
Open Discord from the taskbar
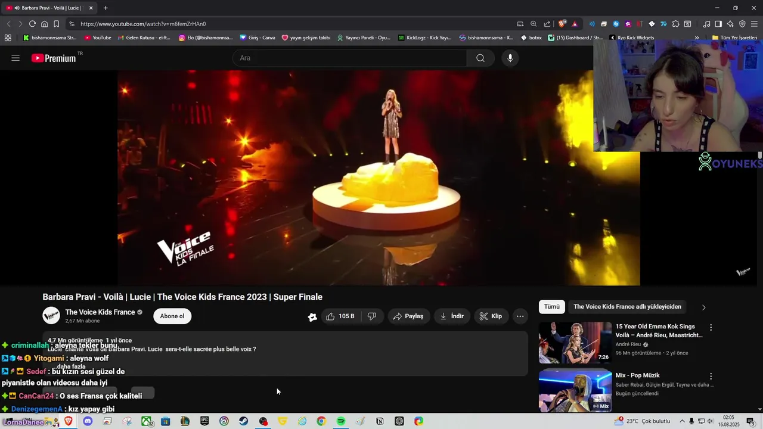click(x=88, y=421)
